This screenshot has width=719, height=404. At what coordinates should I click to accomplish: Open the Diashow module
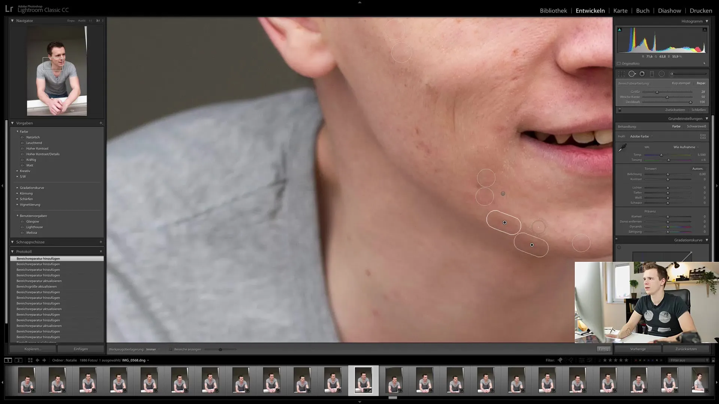(670, 10)
